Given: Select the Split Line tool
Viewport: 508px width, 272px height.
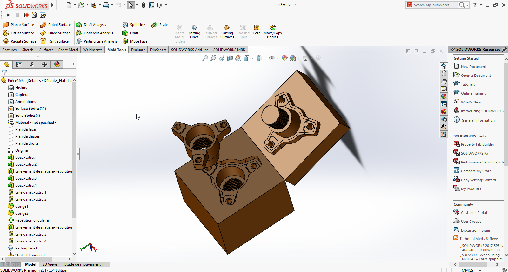Looking at the screenshot, I should 134,25.
